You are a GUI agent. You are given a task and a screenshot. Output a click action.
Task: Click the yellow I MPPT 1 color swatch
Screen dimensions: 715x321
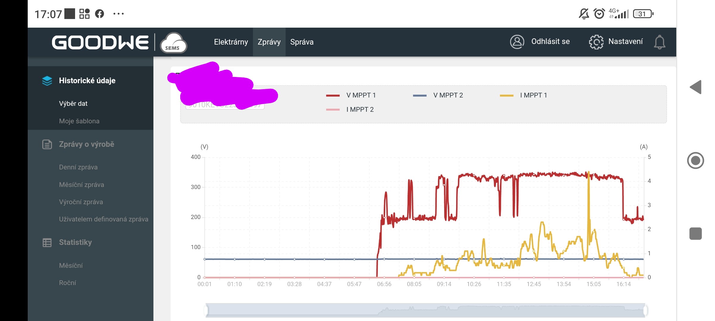click(x=507, y=95)
